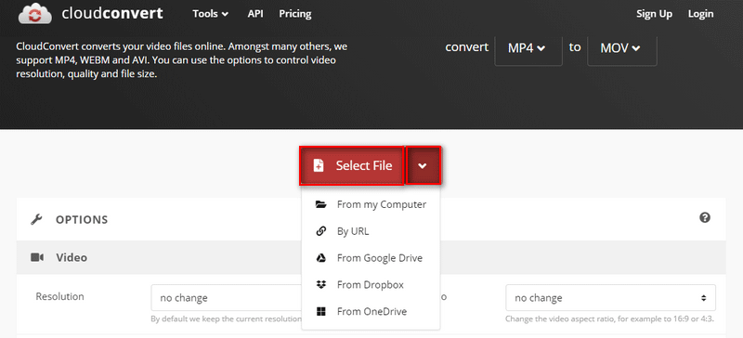The height and width of the screenshot is (338, 743).
Task: Click the video camera icon beside Video
Action: tap(37, 257)
